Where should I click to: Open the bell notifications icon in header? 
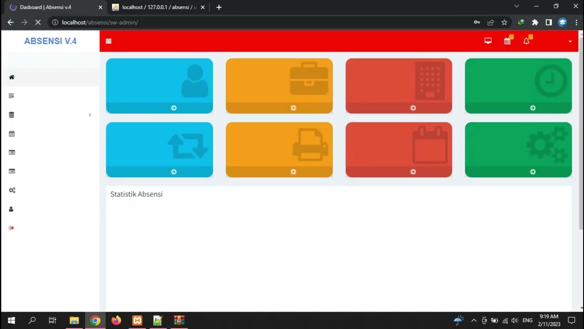[527, 41]
